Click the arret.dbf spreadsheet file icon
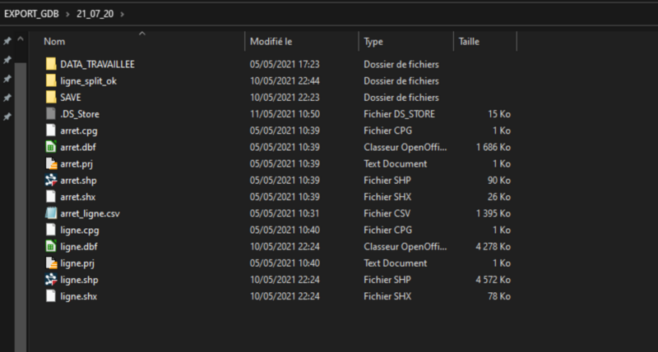The image size is (658, 352). (51, 147)
